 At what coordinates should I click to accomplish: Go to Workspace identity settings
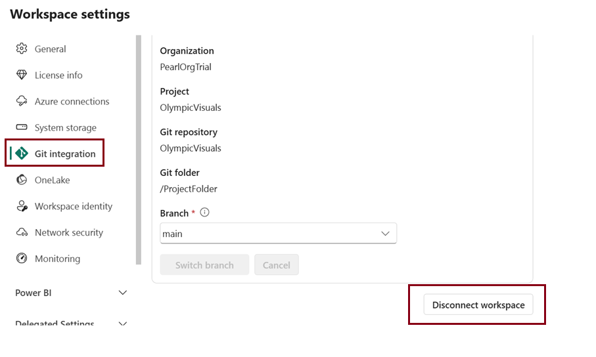(73, 206)
